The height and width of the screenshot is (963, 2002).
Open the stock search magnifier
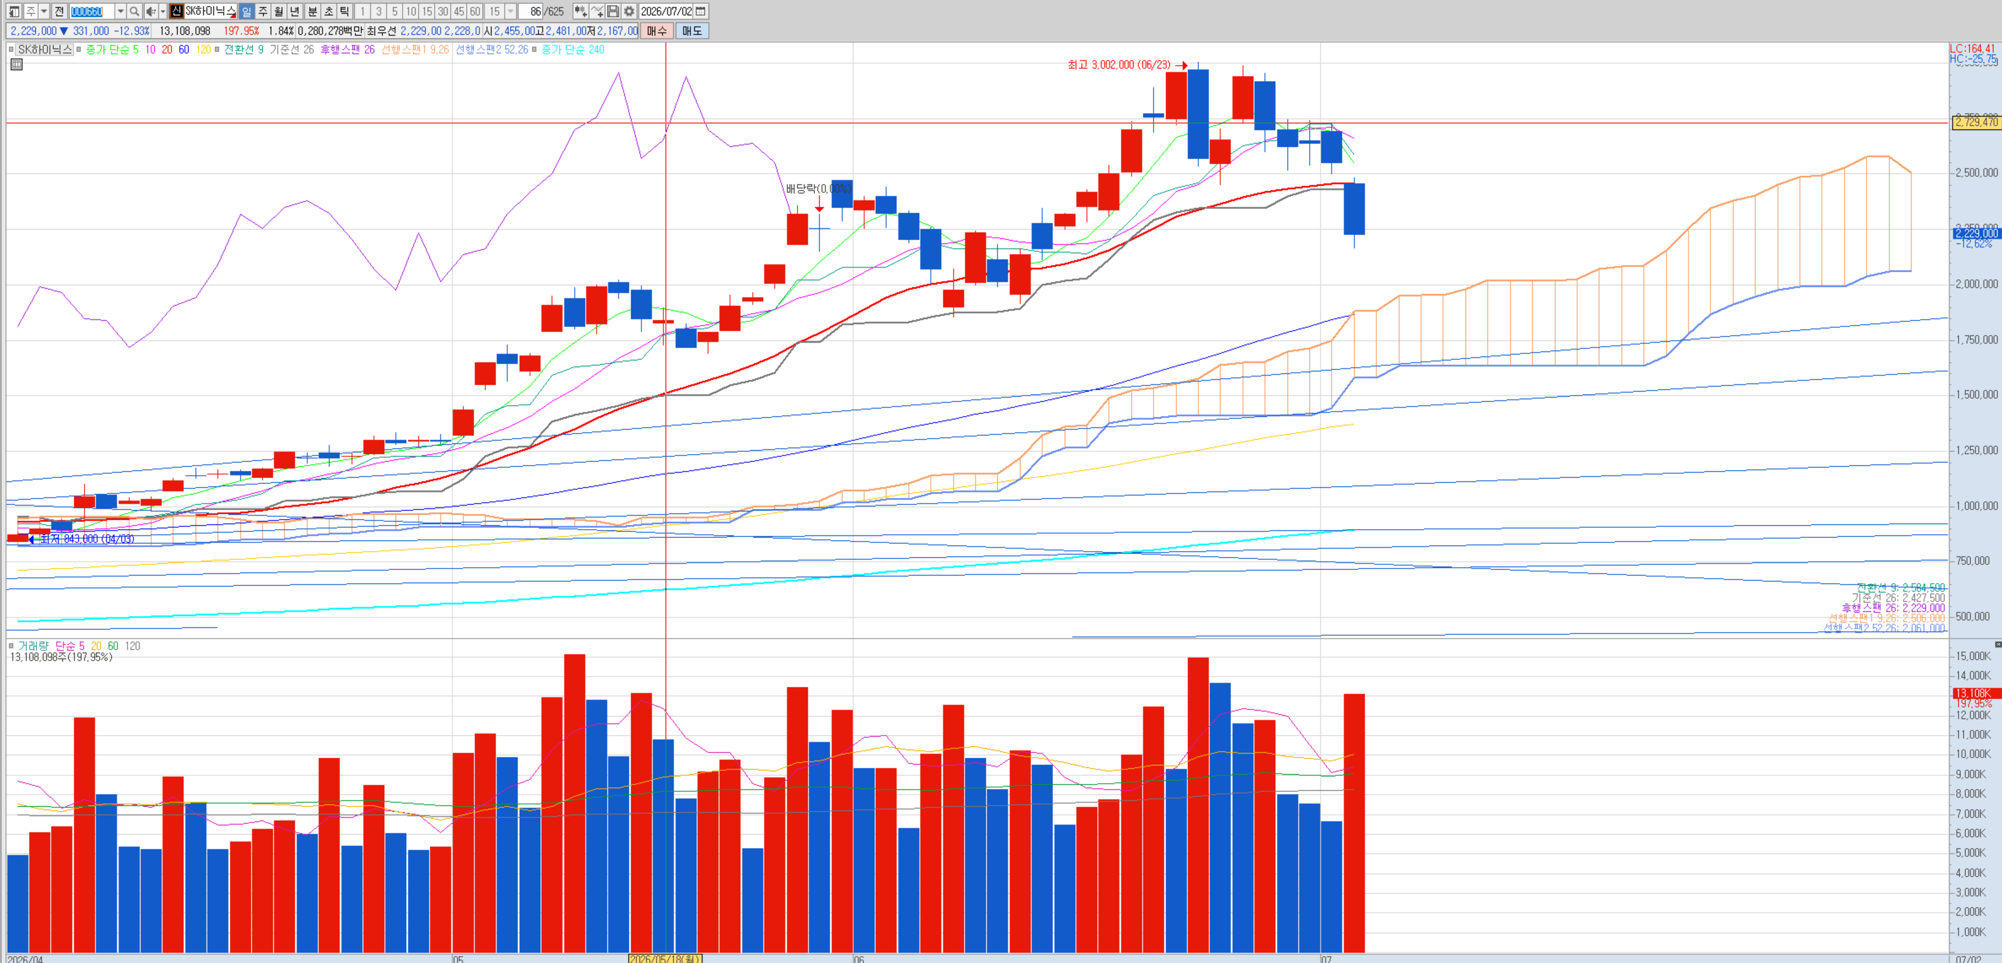point(134,11)
